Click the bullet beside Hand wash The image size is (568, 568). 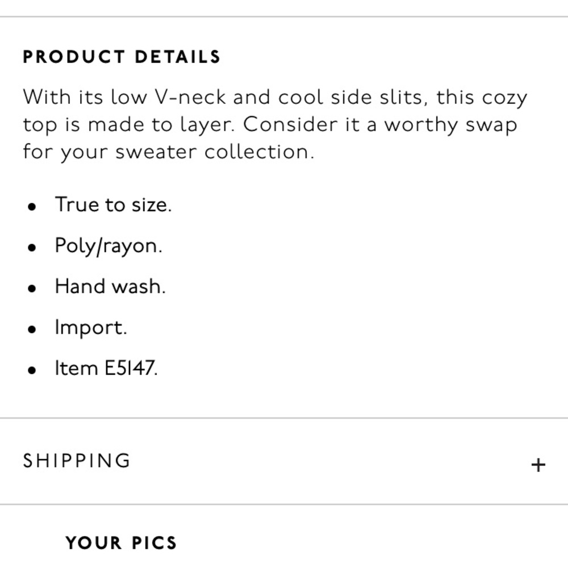tap(32, 288)
